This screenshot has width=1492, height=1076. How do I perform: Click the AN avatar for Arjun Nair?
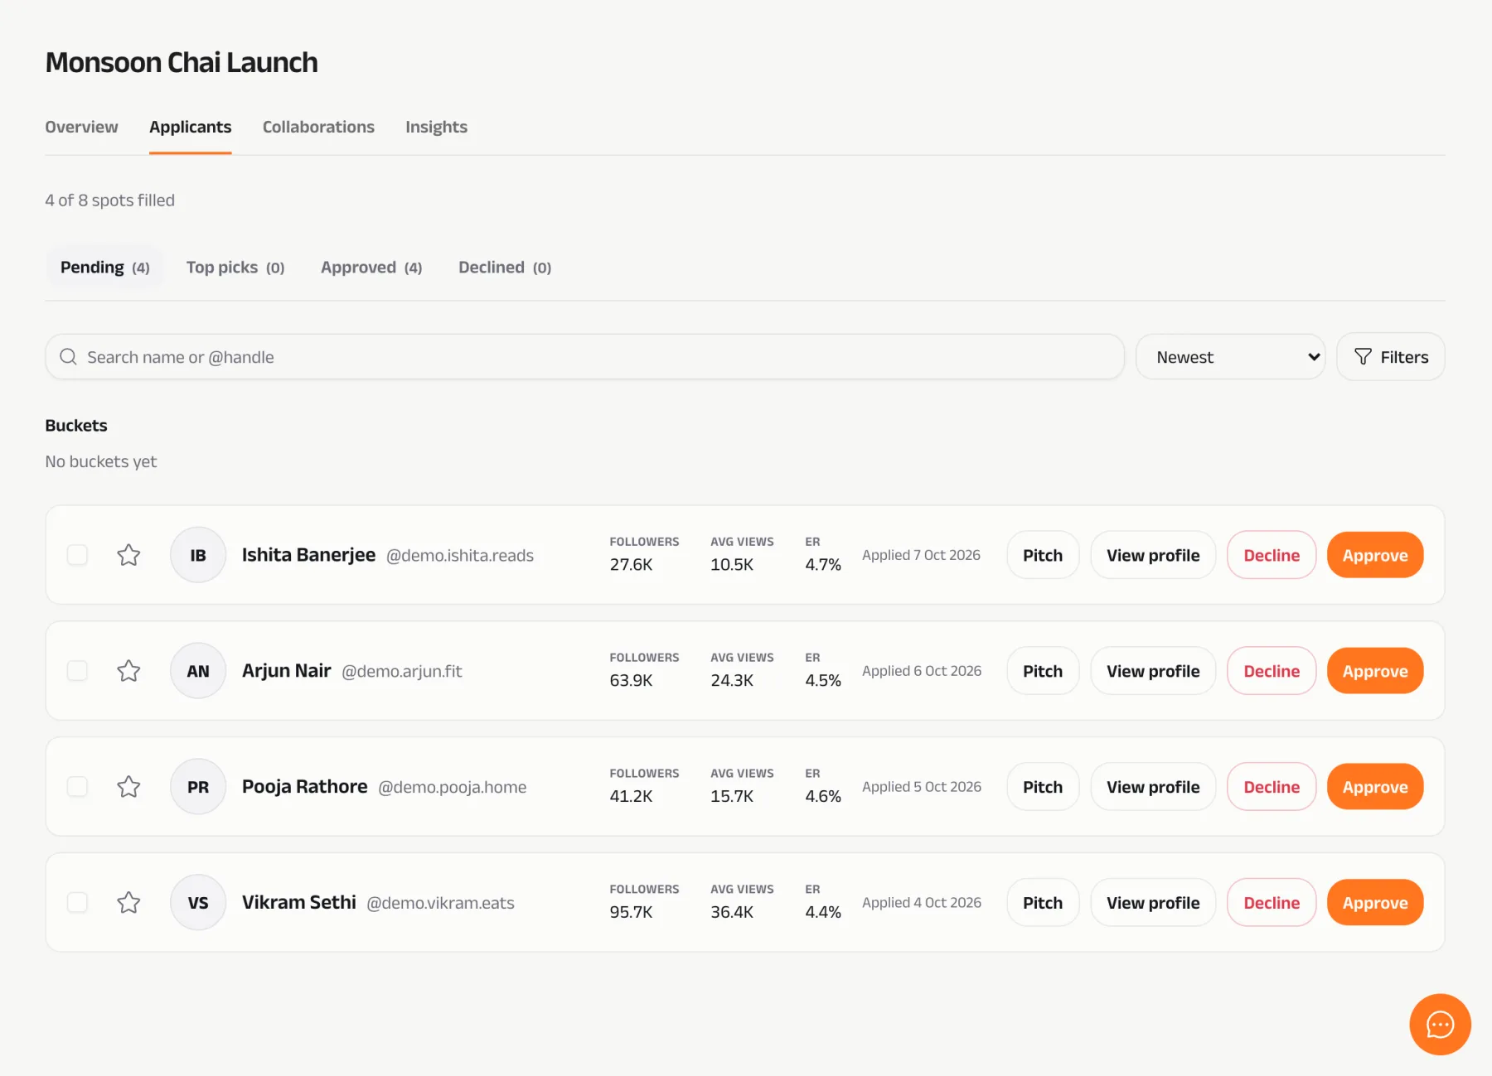pyautogui.click(x=198, y=671)
